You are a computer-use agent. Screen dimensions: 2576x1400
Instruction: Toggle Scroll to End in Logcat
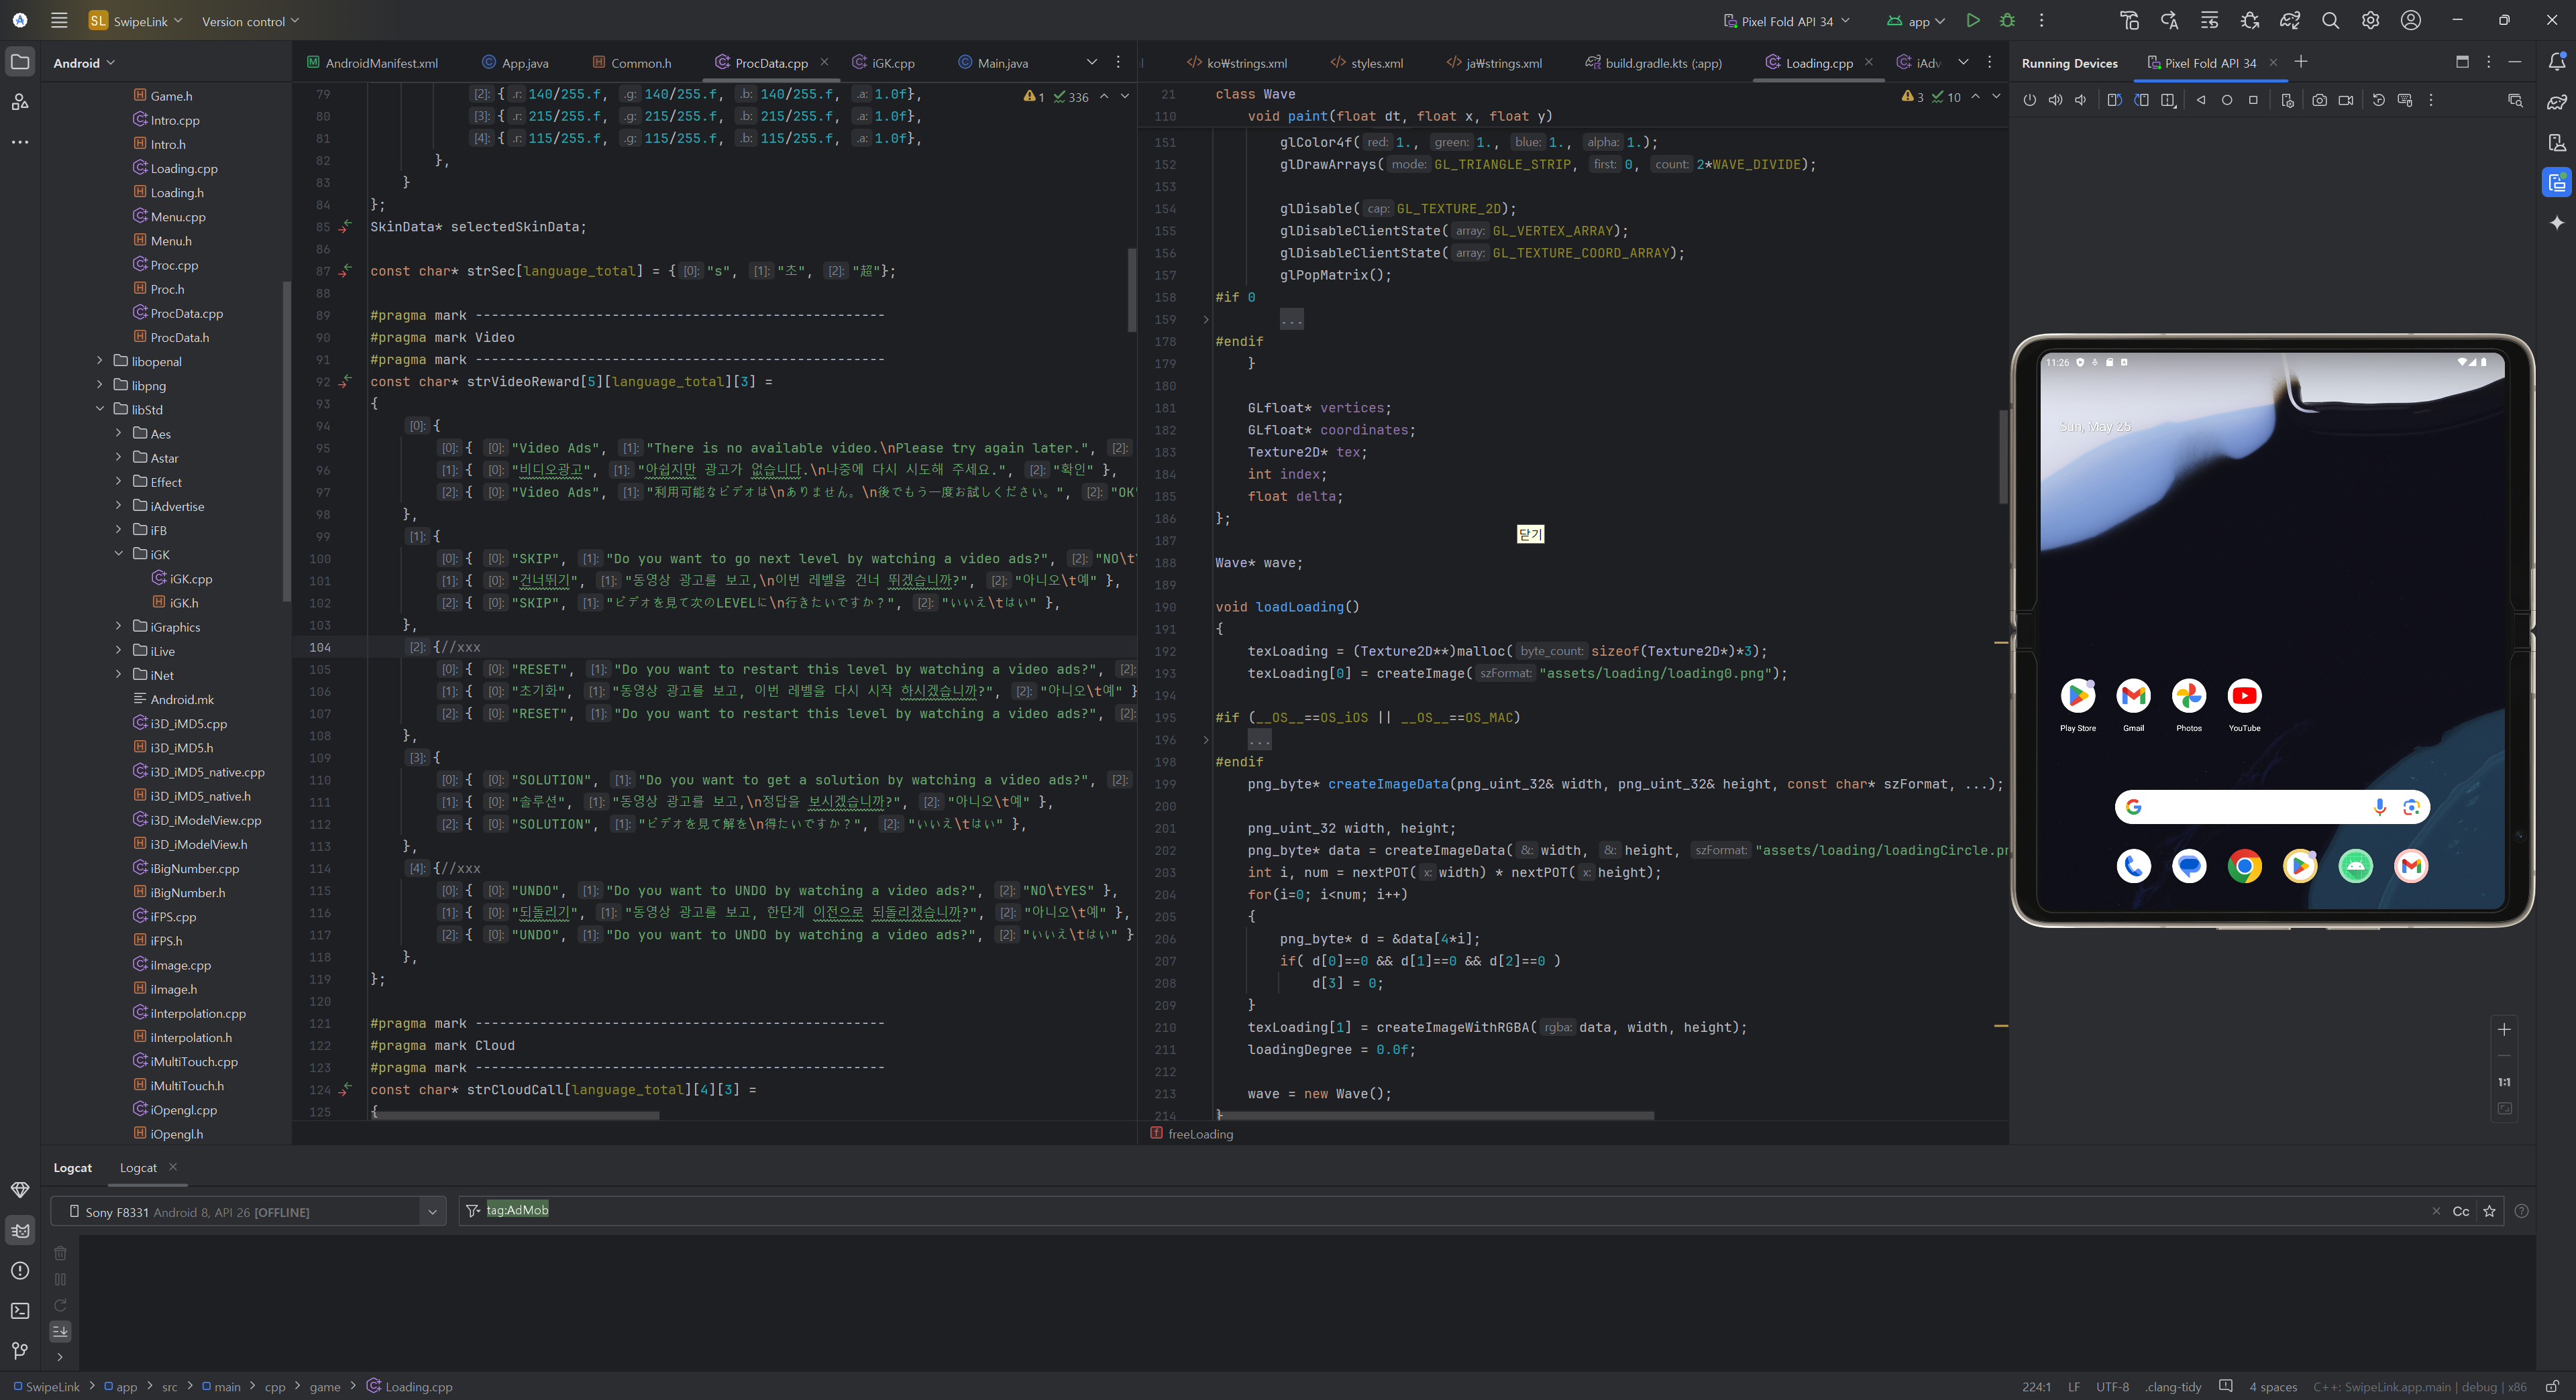pos(60,1330)
